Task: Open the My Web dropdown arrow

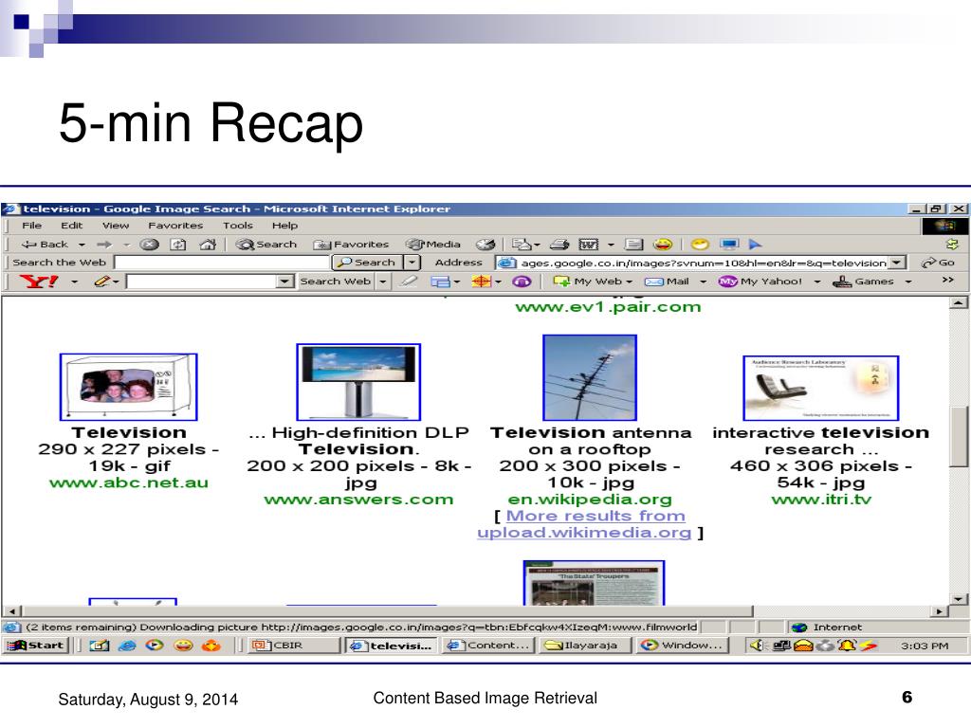Action: pyautogui.click(x=630, y=282)
